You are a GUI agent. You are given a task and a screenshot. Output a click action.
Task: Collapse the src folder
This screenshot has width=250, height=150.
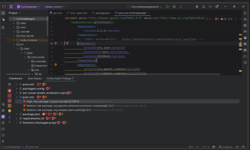coord(14,44)
